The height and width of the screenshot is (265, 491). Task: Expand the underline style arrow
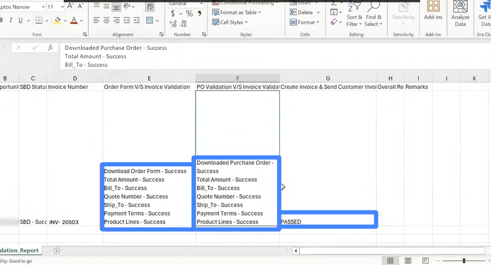pos(28,21)
